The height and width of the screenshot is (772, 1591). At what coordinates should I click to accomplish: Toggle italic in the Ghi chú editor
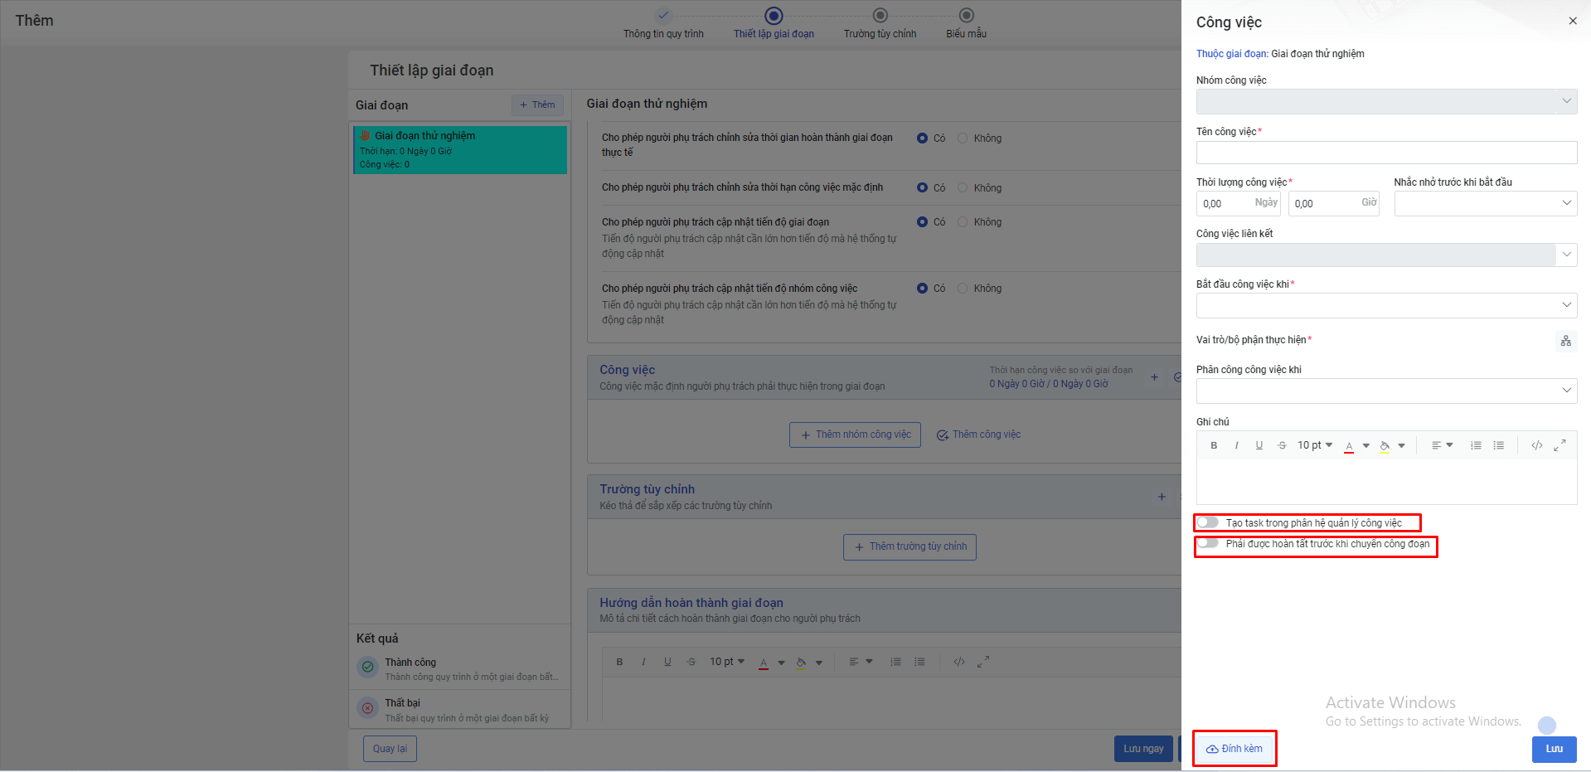1236,445
